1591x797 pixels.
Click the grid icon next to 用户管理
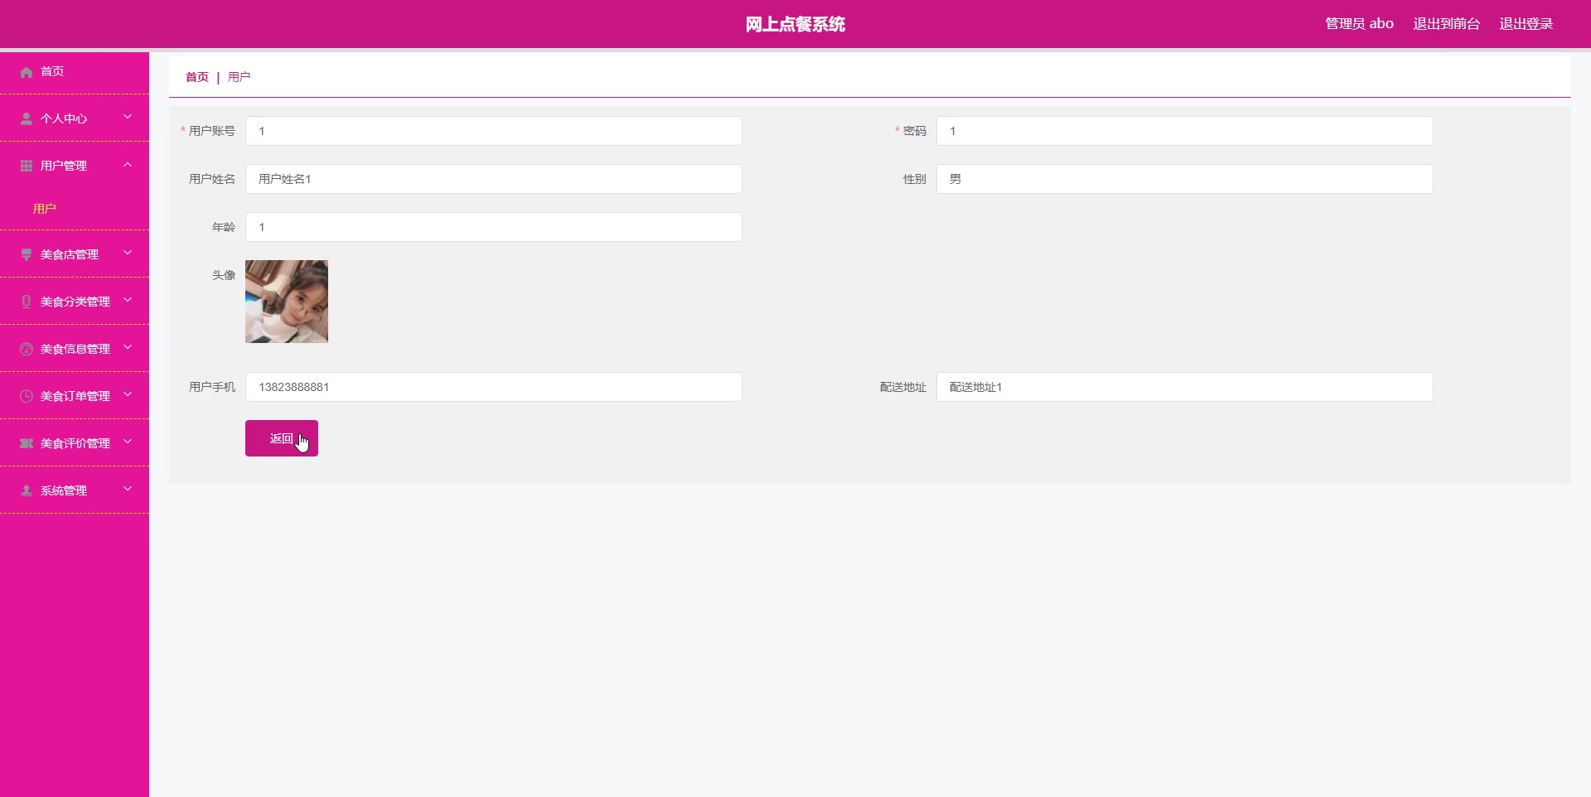[x=27, y=167]
